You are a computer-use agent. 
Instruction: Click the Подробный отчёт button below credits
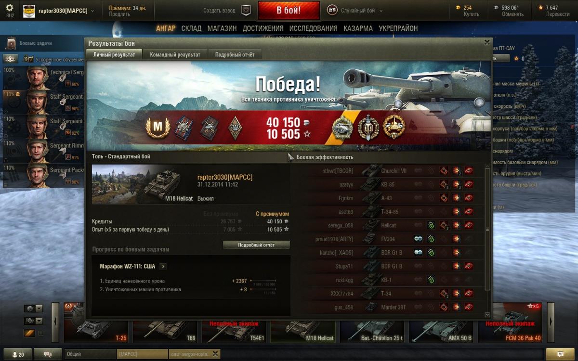(256, 245)
